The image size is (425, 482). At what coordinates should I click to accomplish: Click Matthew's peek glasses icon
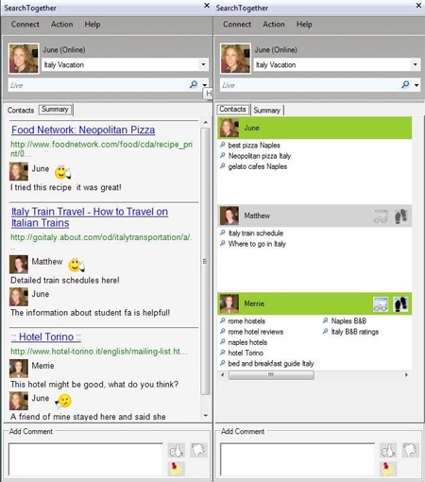(381, 216)
